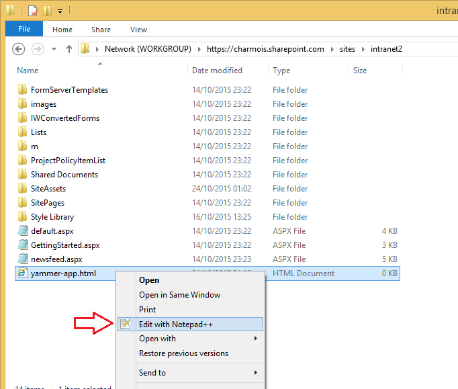This screenshot has height=389, width=458.
Task: Switch to the View ribbon tab
Action: tap(138, 30)
